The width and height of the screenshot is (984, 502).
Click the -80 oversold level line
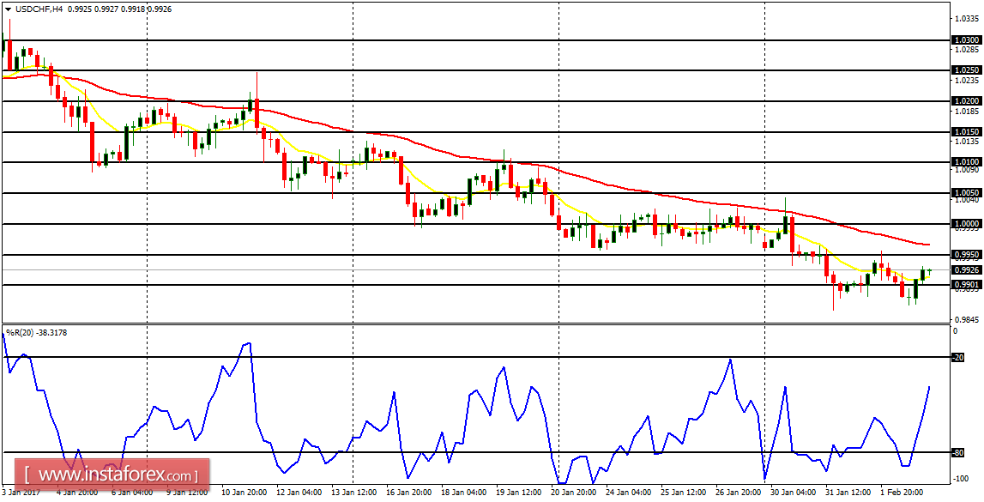(x=429, y=454)
